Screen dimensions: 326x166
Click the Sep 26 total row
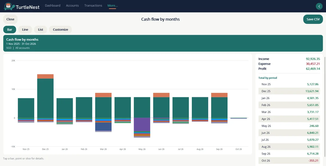(289, 154)
